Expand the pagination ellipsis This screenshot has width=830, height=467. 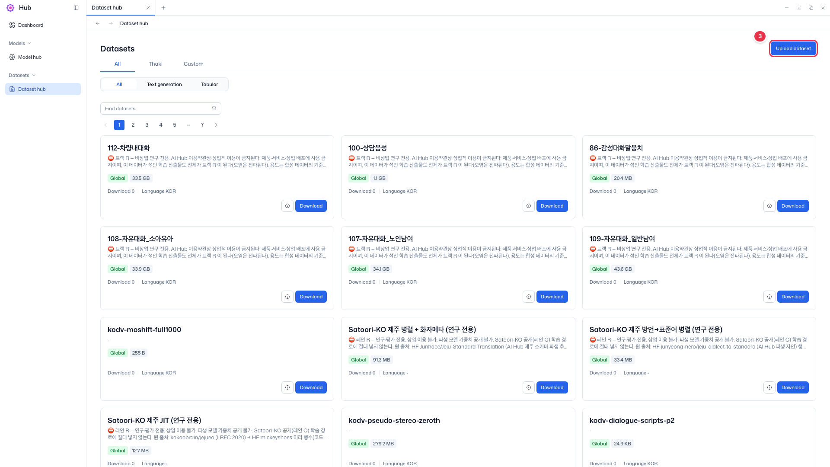(188, 125)
